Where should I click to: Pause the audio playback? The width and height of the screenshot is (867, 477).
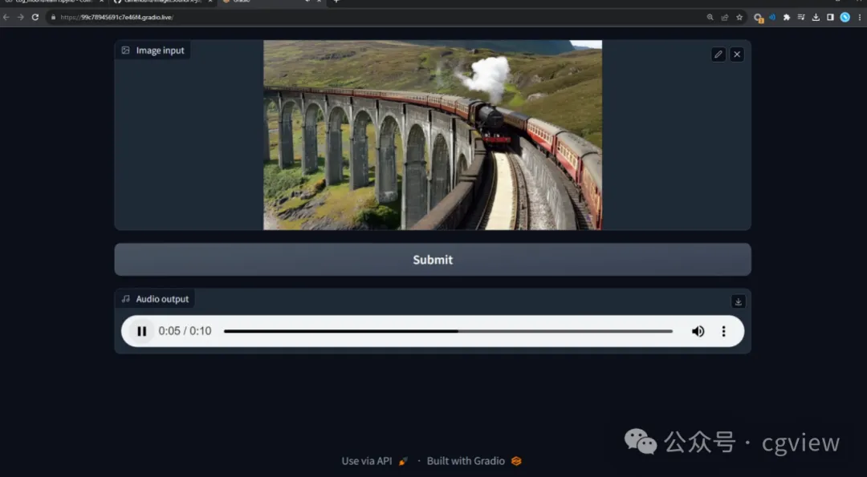141,331
